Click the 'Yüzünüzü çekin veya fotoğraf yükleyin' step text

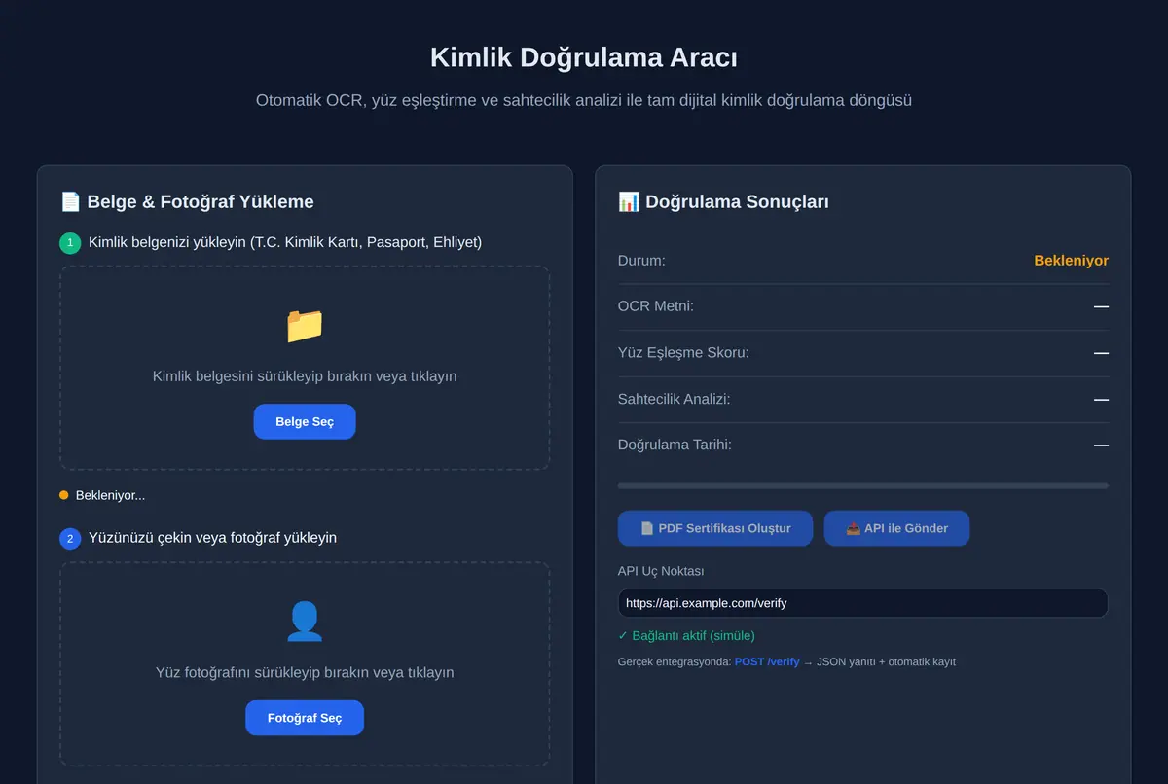tap(212, 537)
